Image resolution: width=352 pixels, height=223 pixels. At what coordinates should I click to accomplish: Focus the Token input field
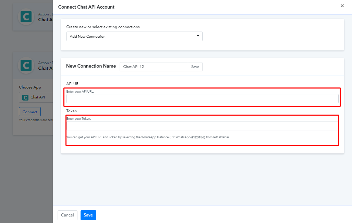coord(202,126)
